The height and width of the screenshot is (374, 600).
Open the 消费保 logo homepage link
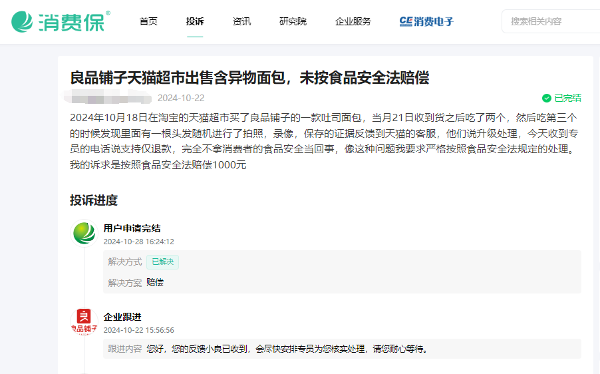pyautogui.click(x=61, y=21)
